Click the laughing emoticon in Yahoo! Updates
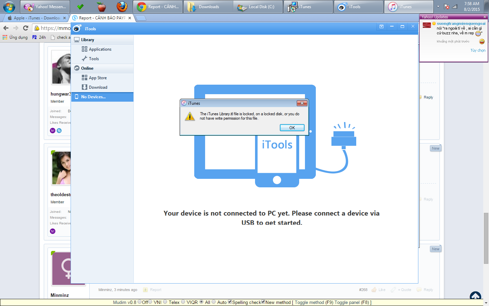489x306 pixels. click(482, 41)
